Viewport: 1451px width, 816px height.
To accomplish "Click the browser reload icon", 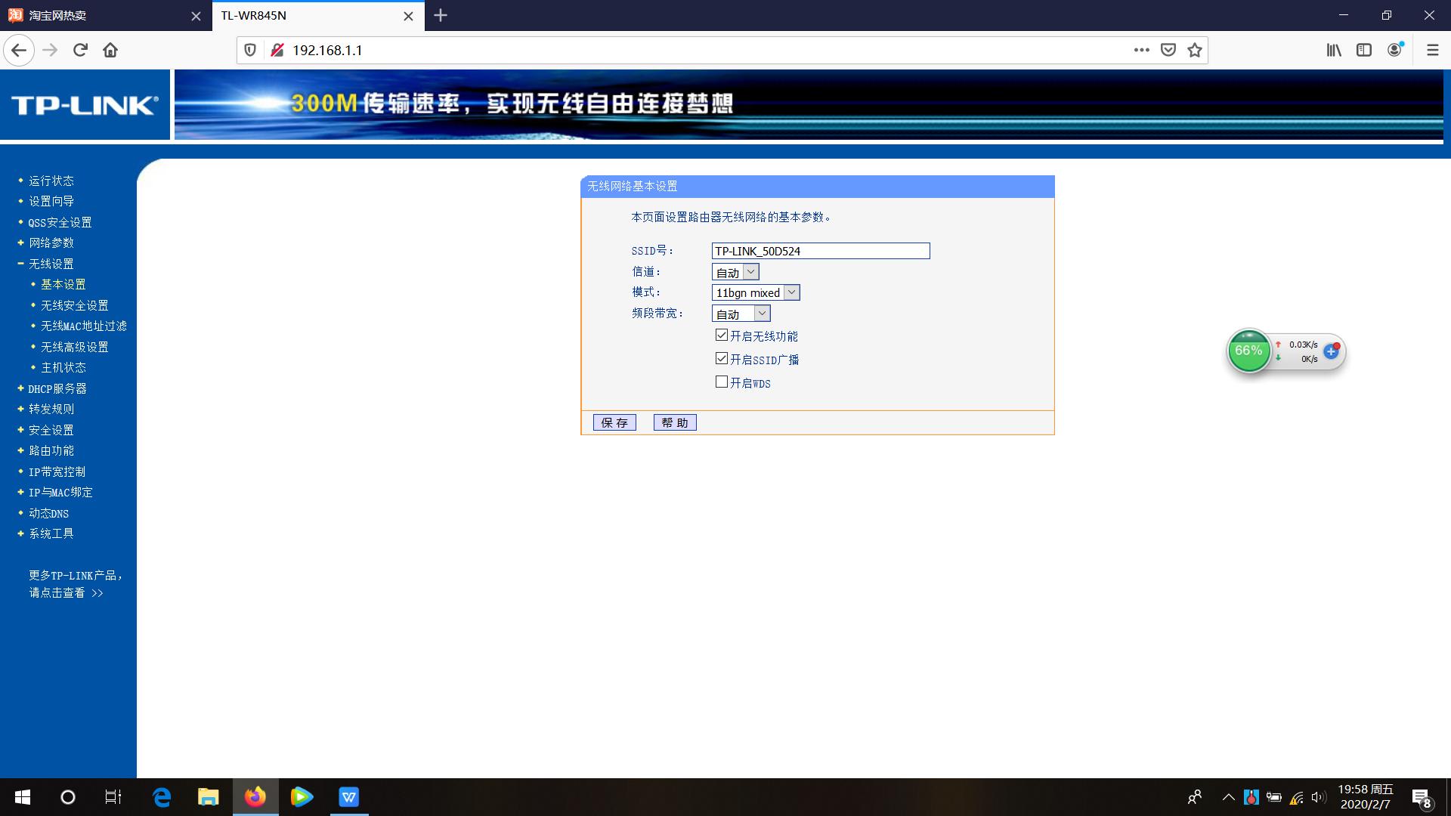I will (80, 50).
